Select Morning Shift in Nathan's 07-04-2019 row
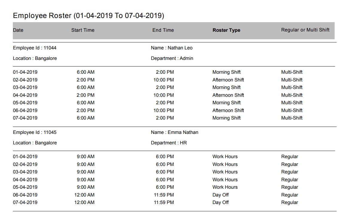Screen dimensions: 349x213 pos(226,118)
